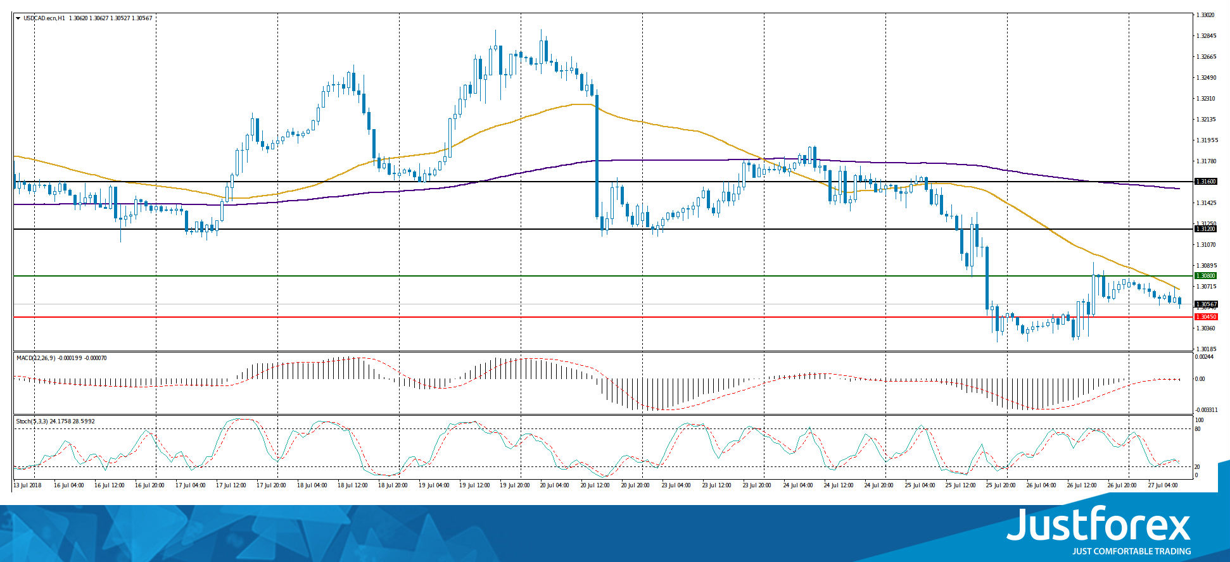Click the 27 Jul 04:00 time label
The width and height of the screenshot is (1230, 562).
click(x=1163, y=485)
